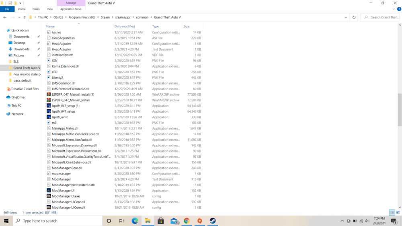Select the lspdfr_047_setup application icon
The height and width of the screenshot is (226, 402).
49,111
